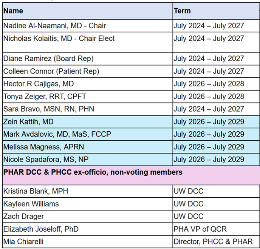
Task: Click the Term column header
Action: point(216,11)
